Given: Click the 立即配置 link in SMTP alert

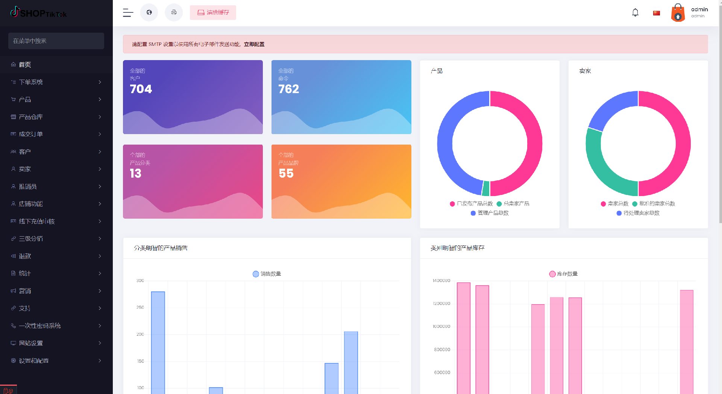Looking at the screenshot, I should point(254,44).
